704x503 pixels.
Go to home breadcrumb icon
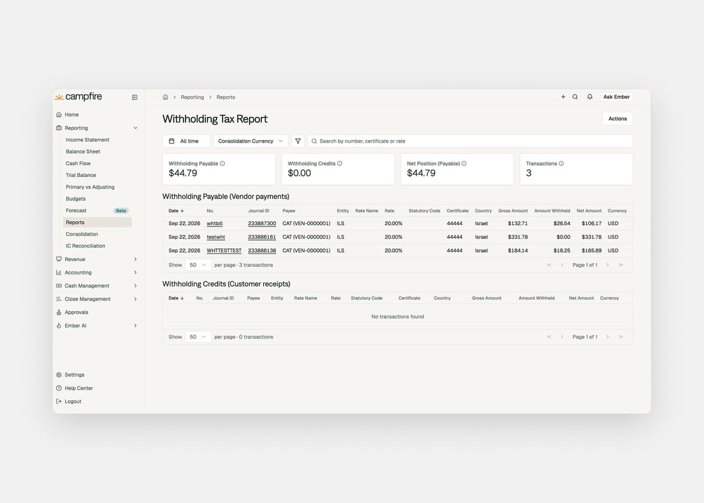point(165,97)
